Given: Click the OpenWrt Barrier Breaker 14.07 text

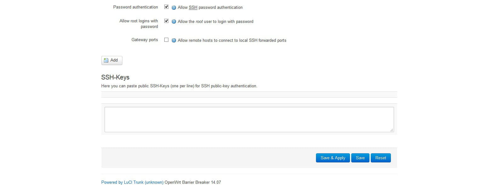Looking at the screenshot, I should pyautogui.click(x=193, y=182).
